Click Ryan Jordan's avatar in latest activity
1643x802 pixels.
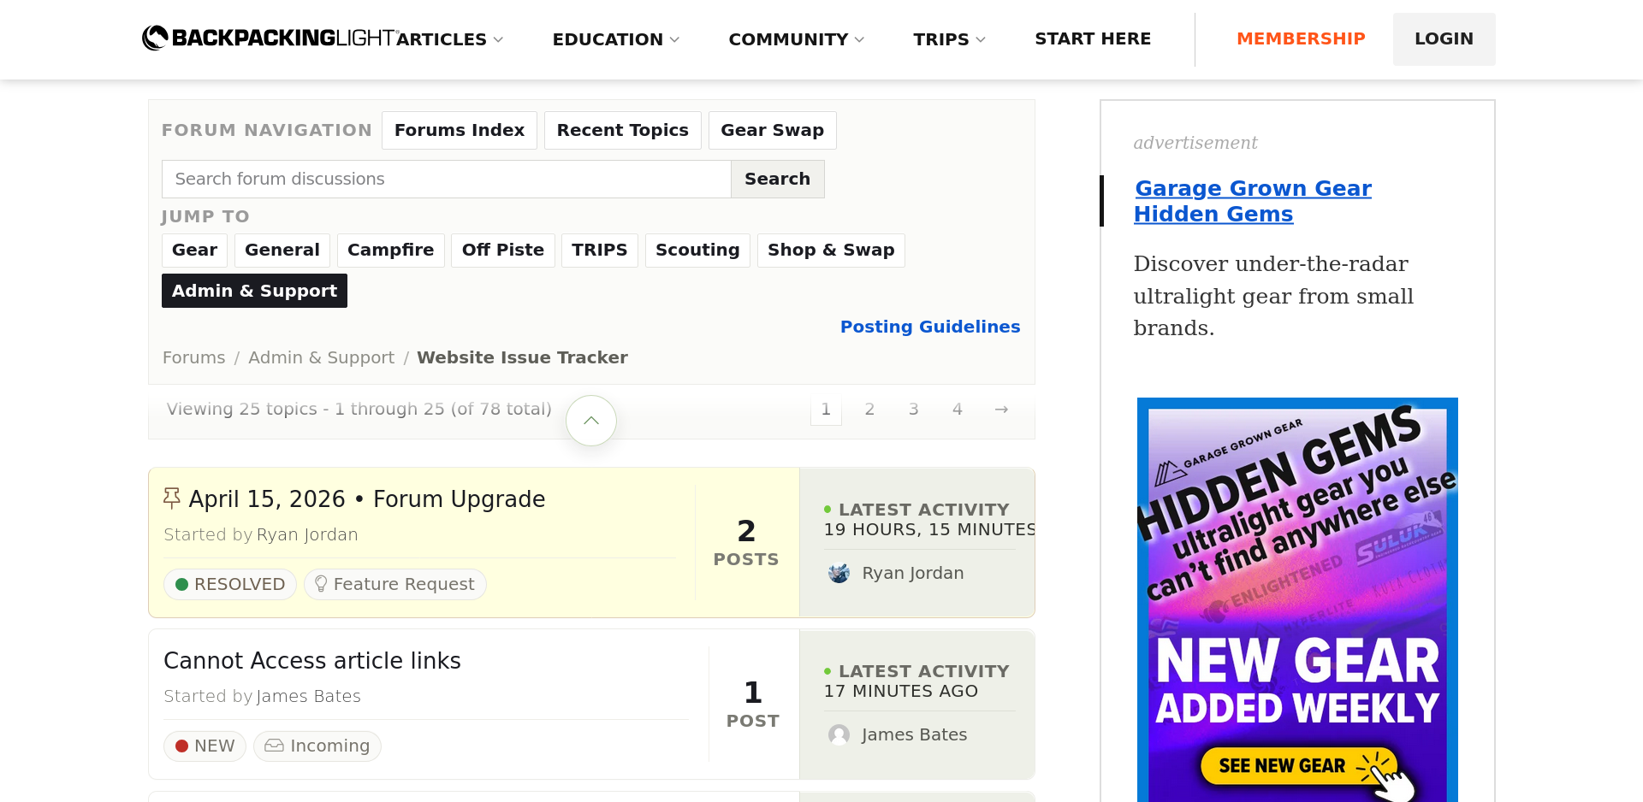coord(839,573)
